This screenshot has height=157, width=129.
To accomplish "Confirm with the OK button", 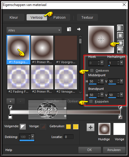I will [x=89, y=150].
